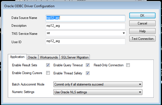
Task: Switch to the Oracle tab
Action: coord(32,57)
